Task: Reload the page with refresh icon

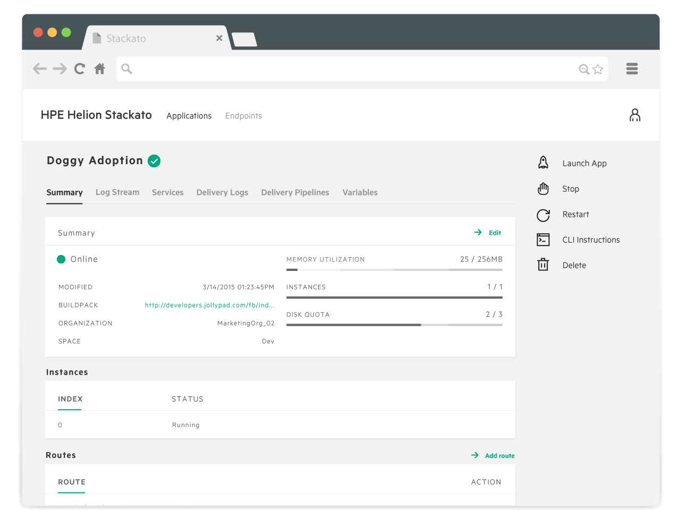Action: pyautogui.click(x=80, y=69)
